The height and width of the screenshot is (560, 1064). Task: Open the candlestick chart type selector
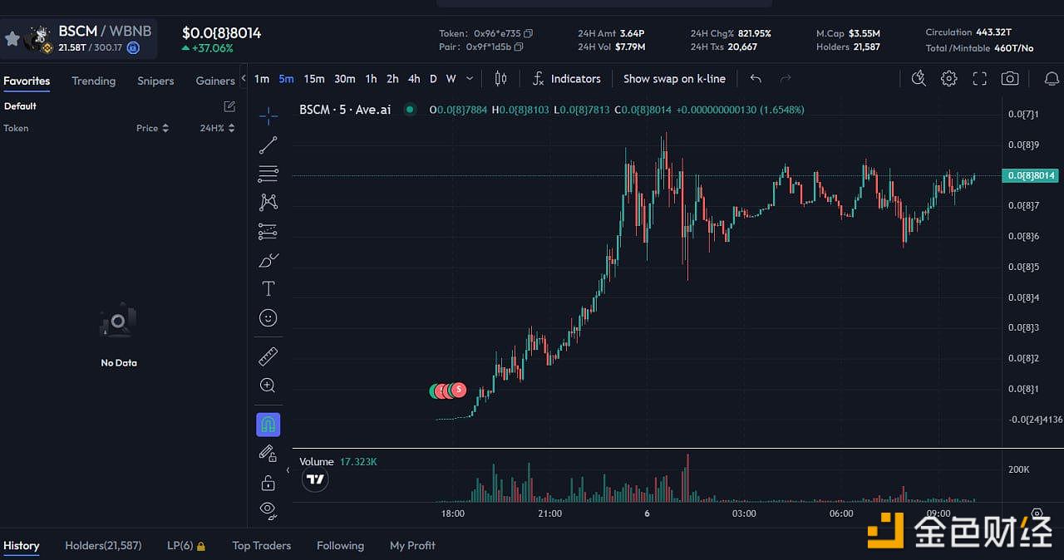click(x=500, y=79)
